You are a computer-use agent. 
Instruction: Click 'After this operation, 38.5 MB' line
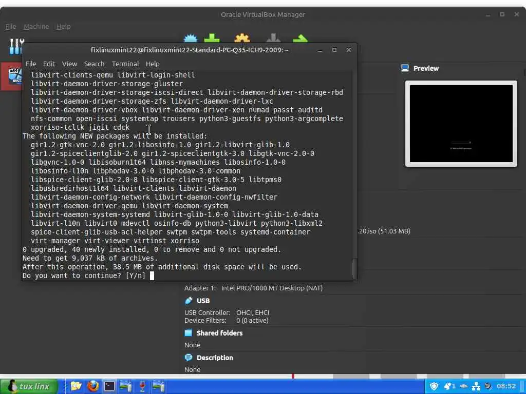coord(162,267)
